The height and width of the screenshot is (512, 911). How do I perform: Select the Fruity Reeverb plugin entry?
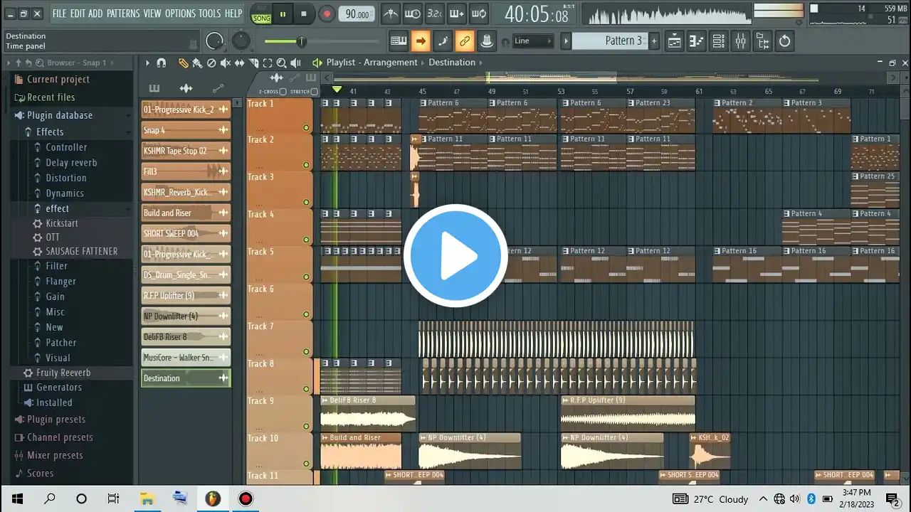[x=63, y=373]
